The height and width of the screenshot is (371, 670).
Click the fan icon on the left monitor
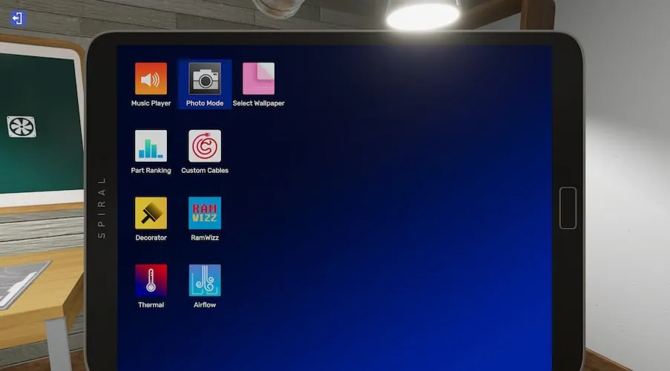[x=22, y=126]
